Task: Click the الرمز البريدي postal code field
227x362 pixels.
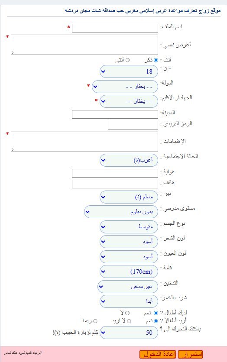Action: (x=133, y=125)
